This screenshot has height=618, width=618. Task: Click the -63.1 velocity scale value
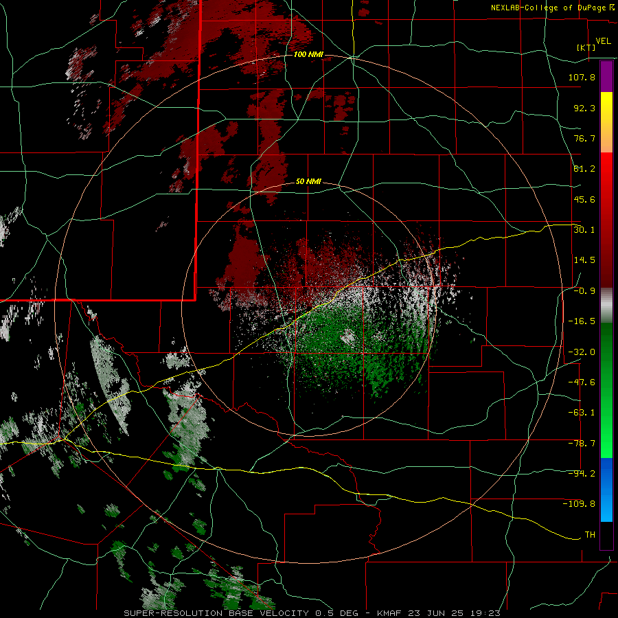pos(582,413)
